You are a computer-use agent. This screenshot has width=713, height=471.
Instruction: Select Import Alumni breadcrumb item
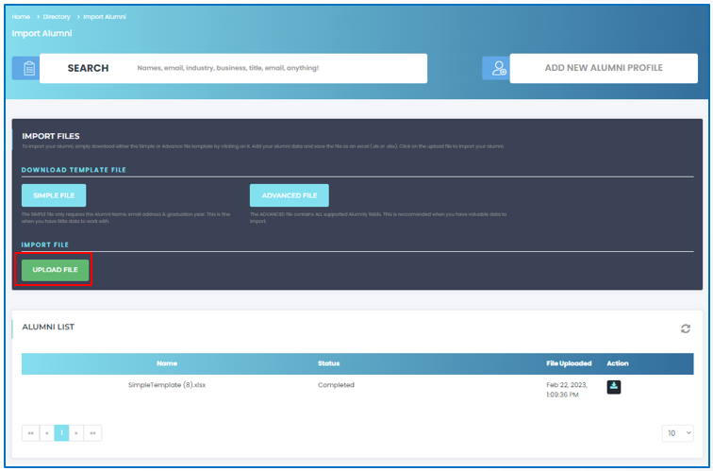point(105,17)
